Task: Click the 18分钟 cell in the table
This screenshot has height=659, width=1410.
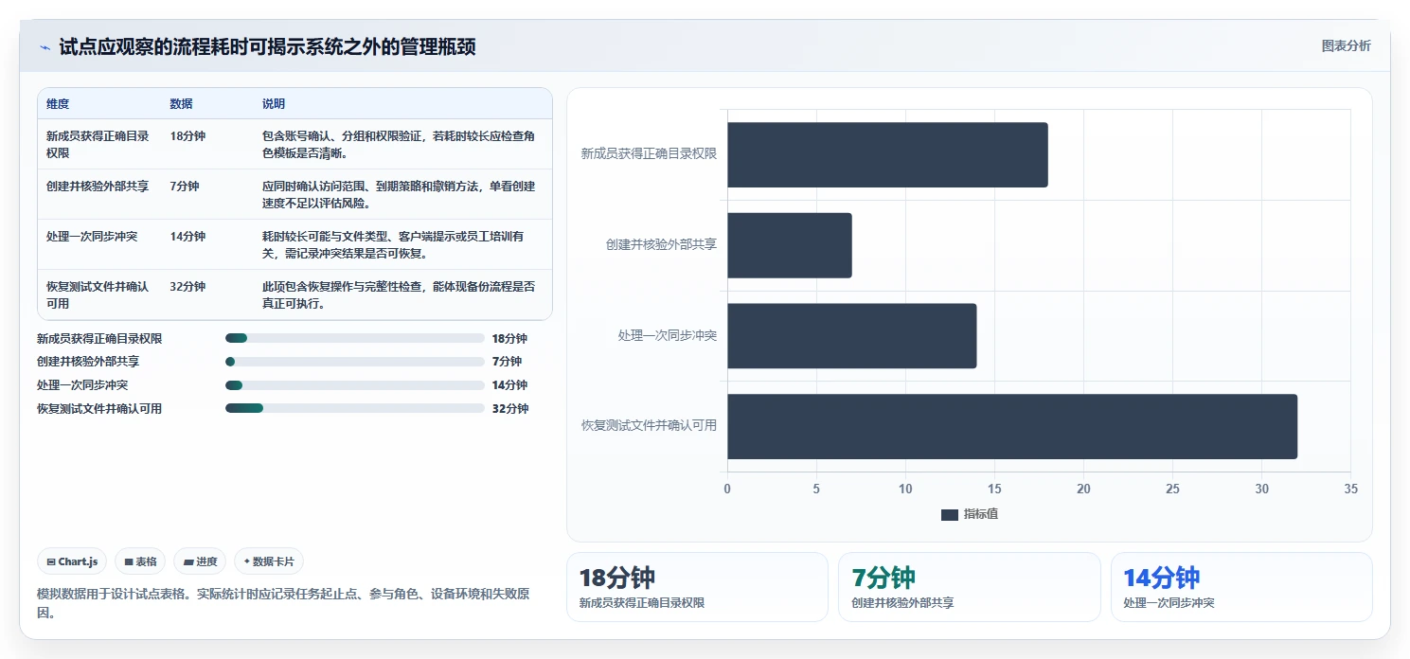Action: point(187,136)
